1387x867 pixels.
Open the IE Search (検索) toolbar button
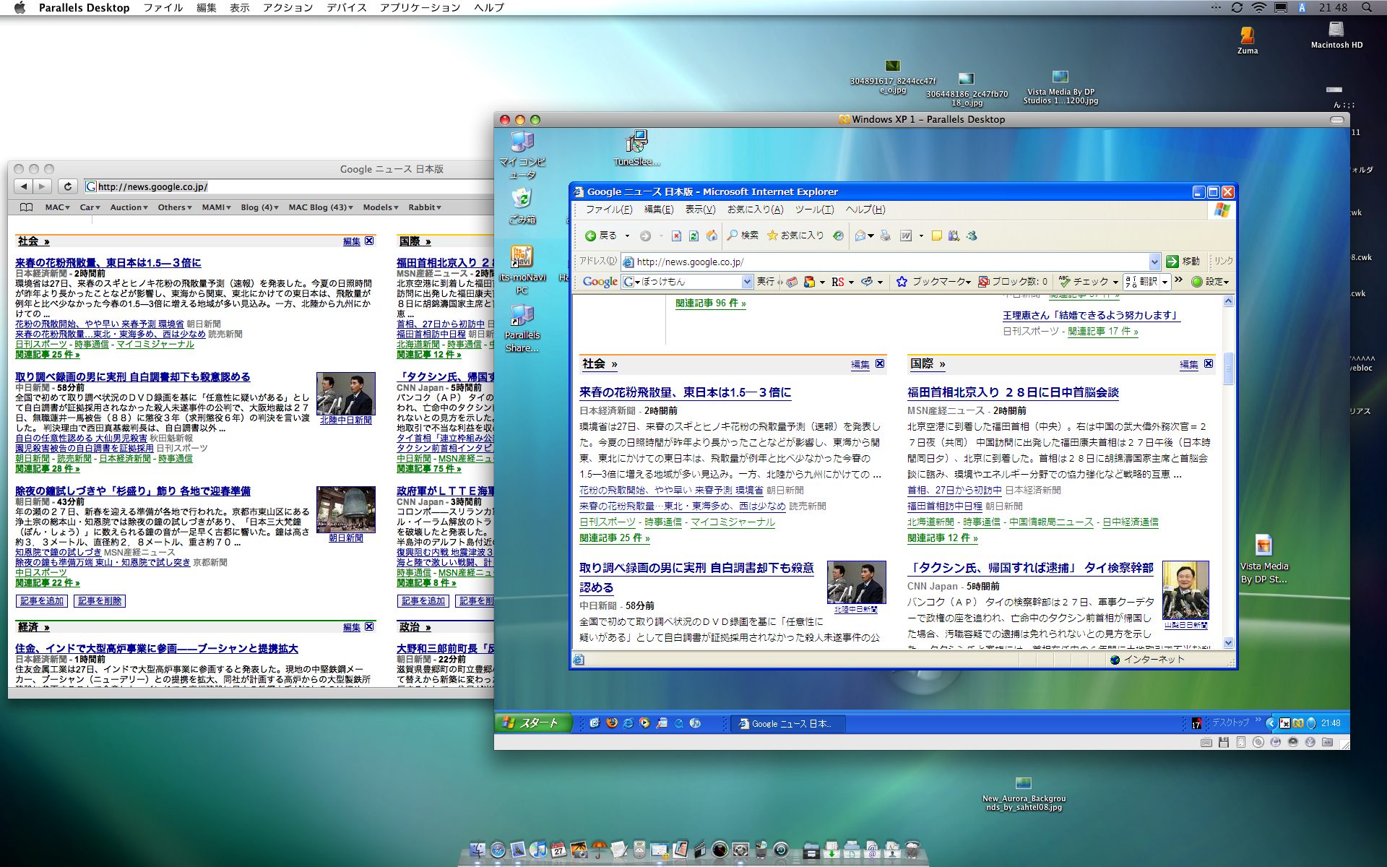tap(743, 236)
